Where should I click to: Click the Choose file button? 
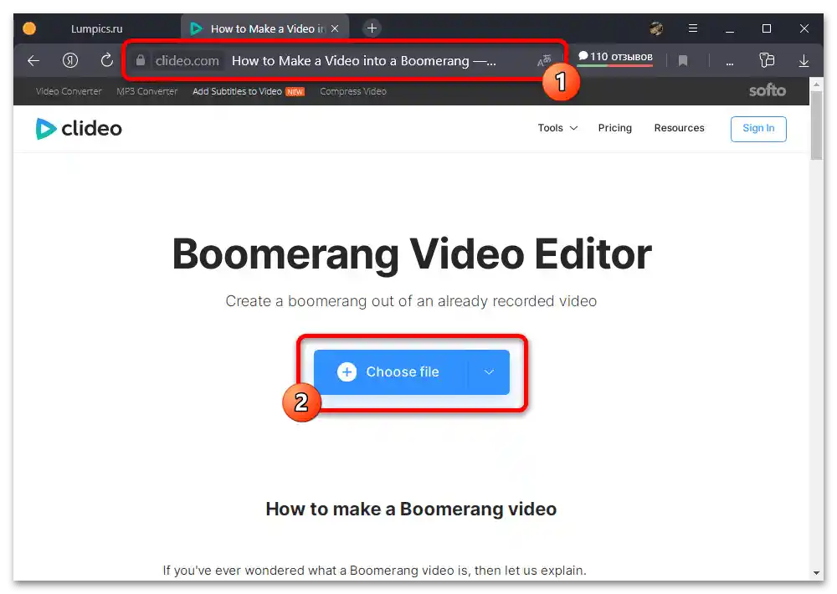(x=391, y=372)
